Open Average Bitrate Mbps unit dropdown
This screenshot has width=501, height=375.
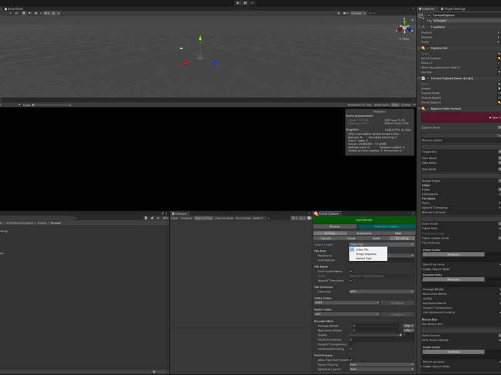409,326
